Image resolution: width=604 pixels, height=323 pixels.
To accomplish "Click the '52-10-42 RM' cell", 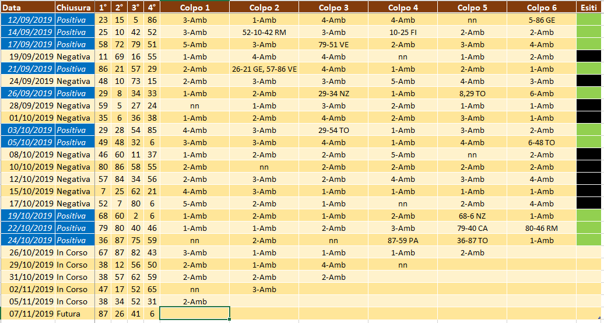I will tap(264, 33).
